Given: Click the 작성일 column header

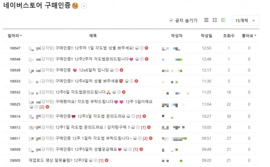Looking at the screenshot, I should pos(207,36).
